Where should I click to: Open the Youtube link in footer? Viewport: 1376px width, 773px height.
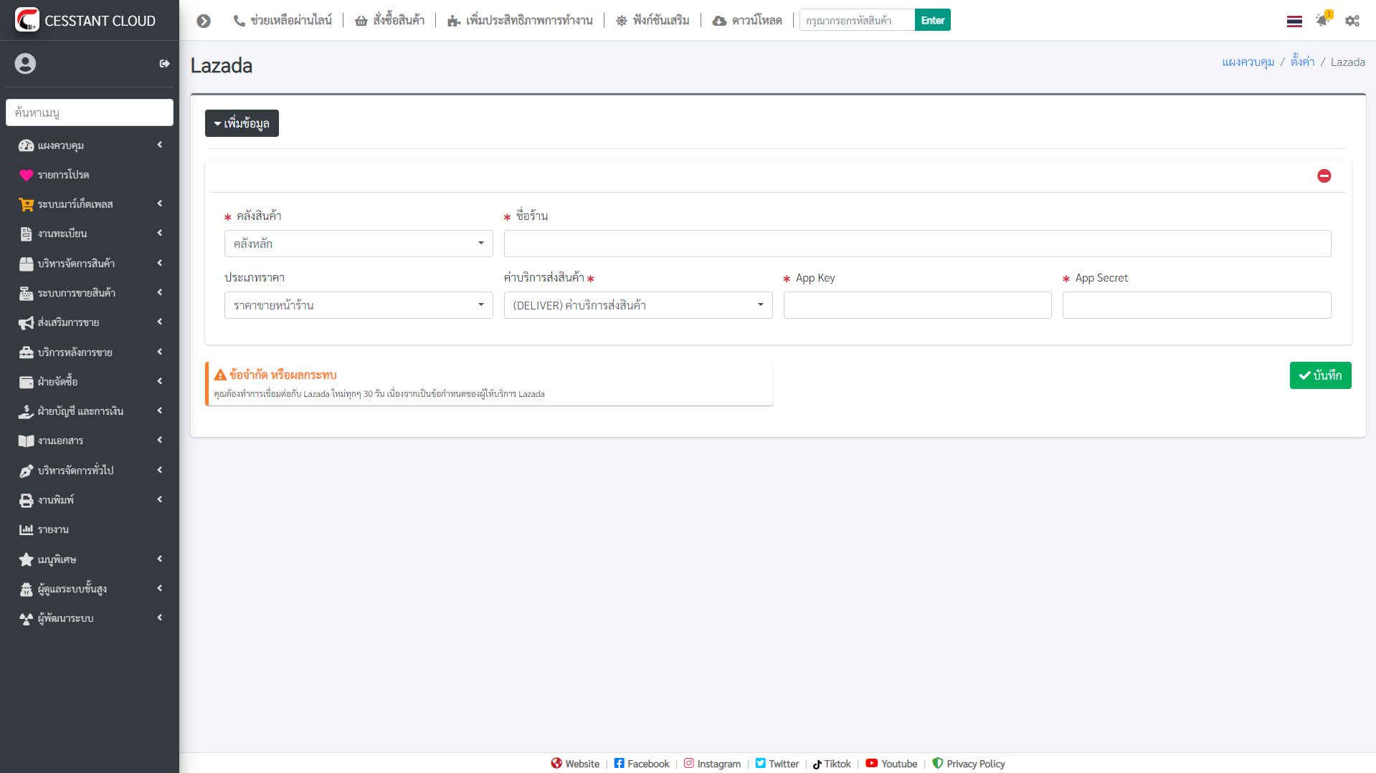pyautogui.click(x=891, y=764)
